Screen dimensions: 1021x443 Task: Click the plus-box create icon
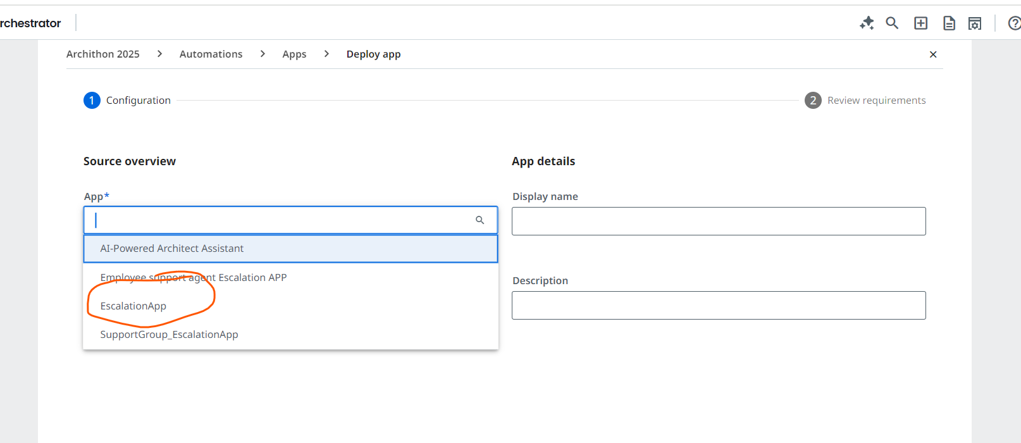[921, 23]
